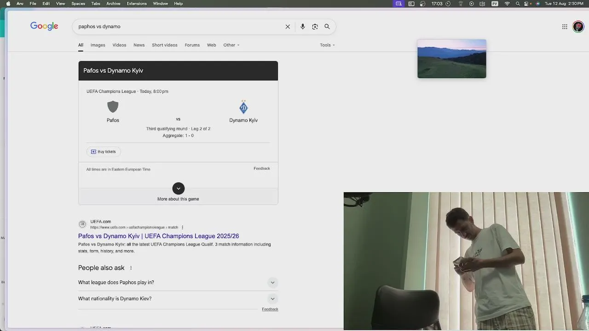Open Control Center in the menu bar
Image resolution: width=589 pixels, height=331 pixels.
point(527,4)
